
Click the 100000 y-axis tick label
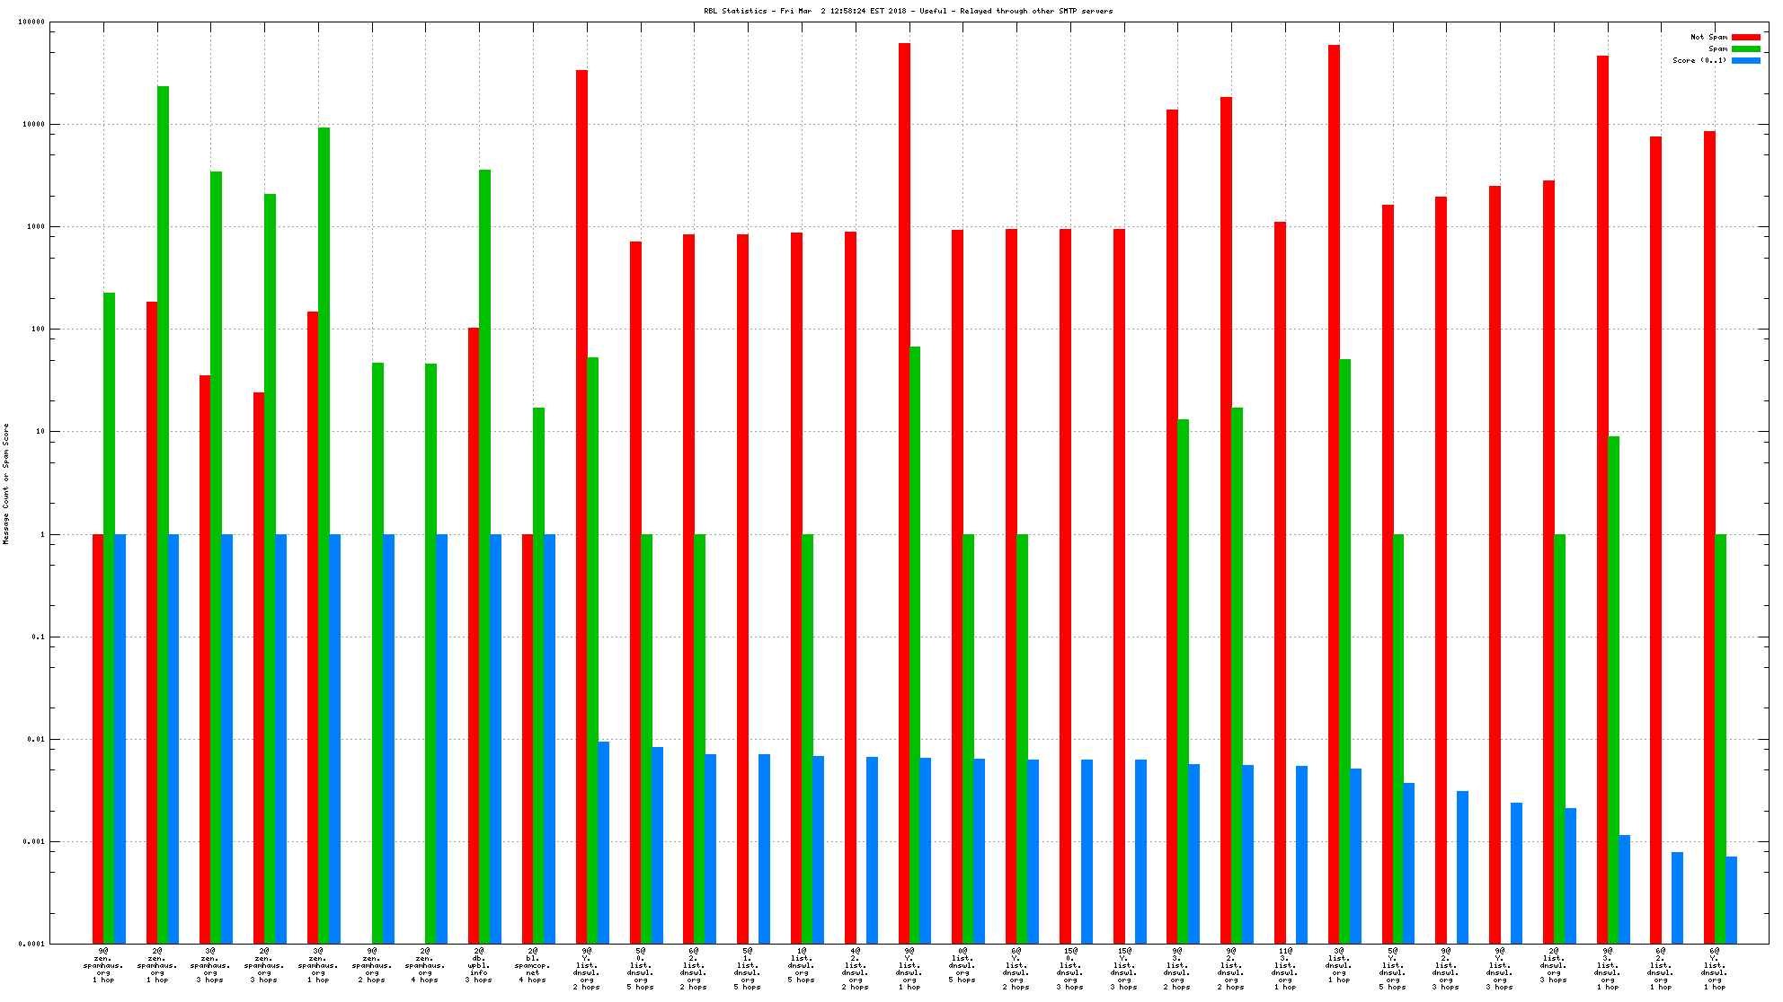(x=31, y=22)
